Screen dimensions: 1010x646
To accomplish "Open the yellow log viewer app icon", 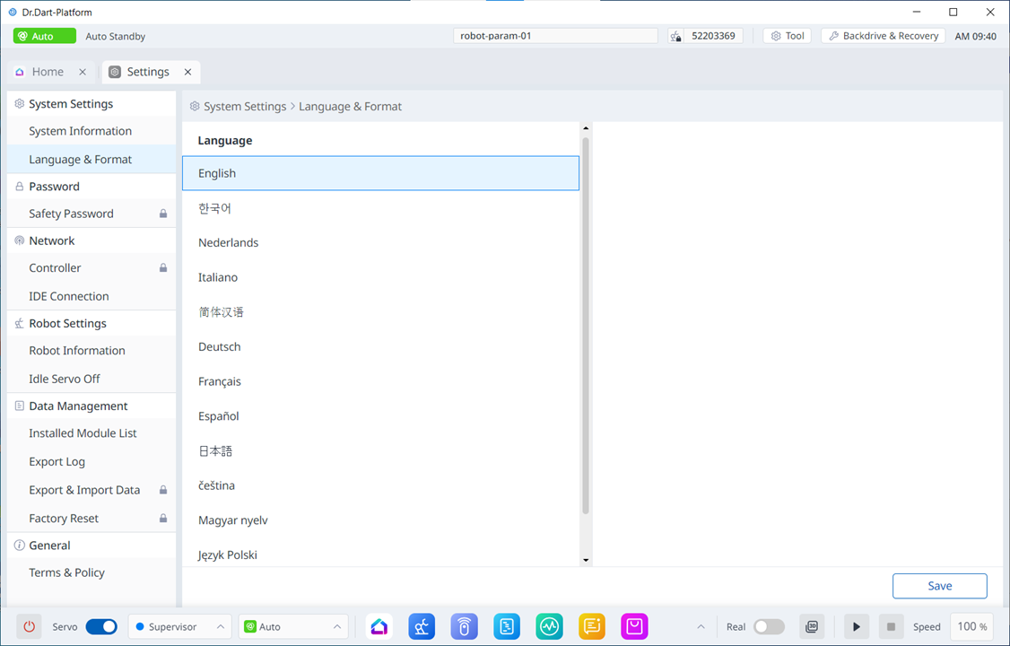I will 591,626.
